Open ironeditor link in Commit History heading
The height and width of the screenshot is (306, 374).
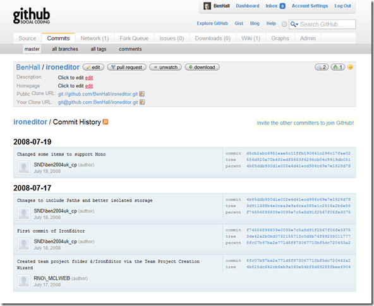pos(30,122)
